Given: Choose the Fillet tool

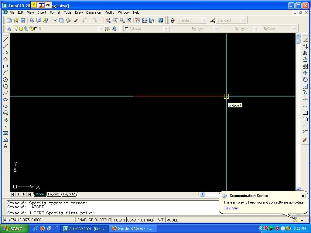Looking at the screenshot, I should [305, 133].
